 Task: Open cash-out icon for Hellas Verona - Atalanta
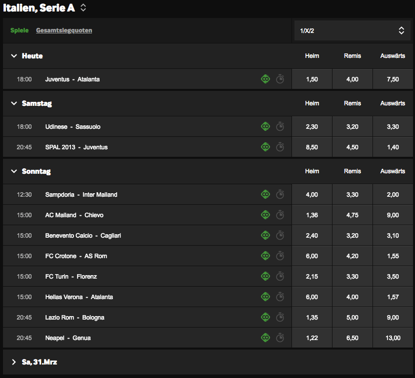tap(265, 297)
